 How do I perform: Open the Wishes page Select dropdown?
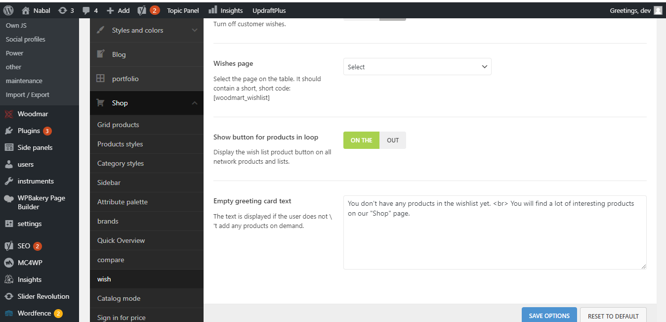click(x=417, y=67)
